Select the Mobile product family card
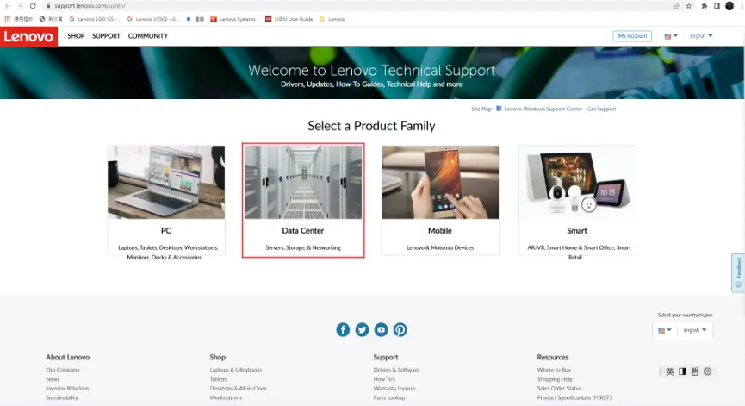This screenshot has width=745, height=406. pos(440,200)
